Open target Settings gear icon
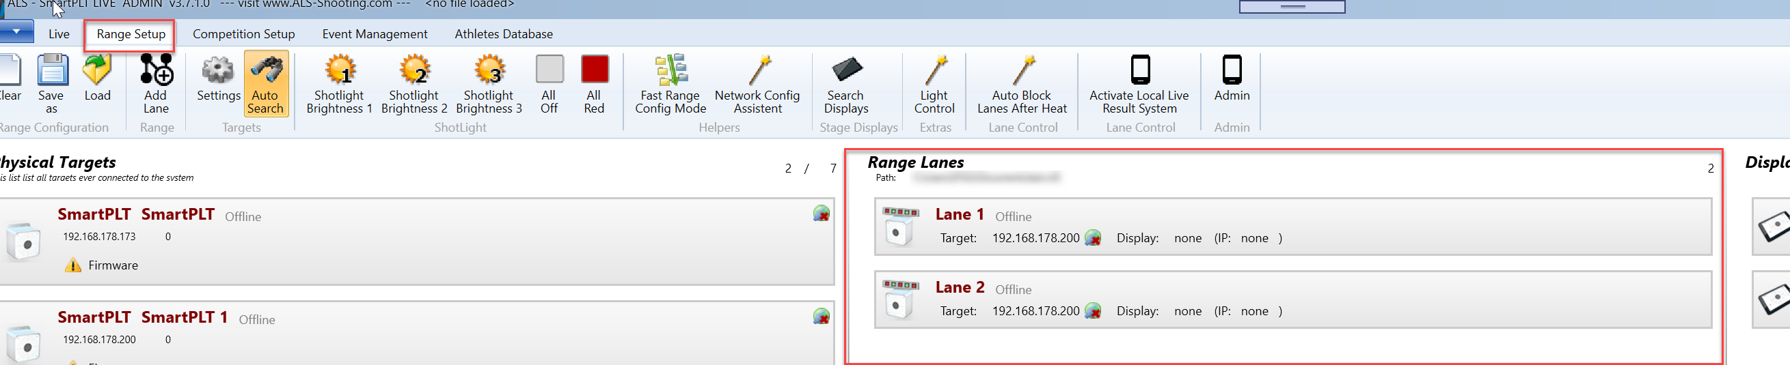The image size is (1790, 365). tap(217, 71)
